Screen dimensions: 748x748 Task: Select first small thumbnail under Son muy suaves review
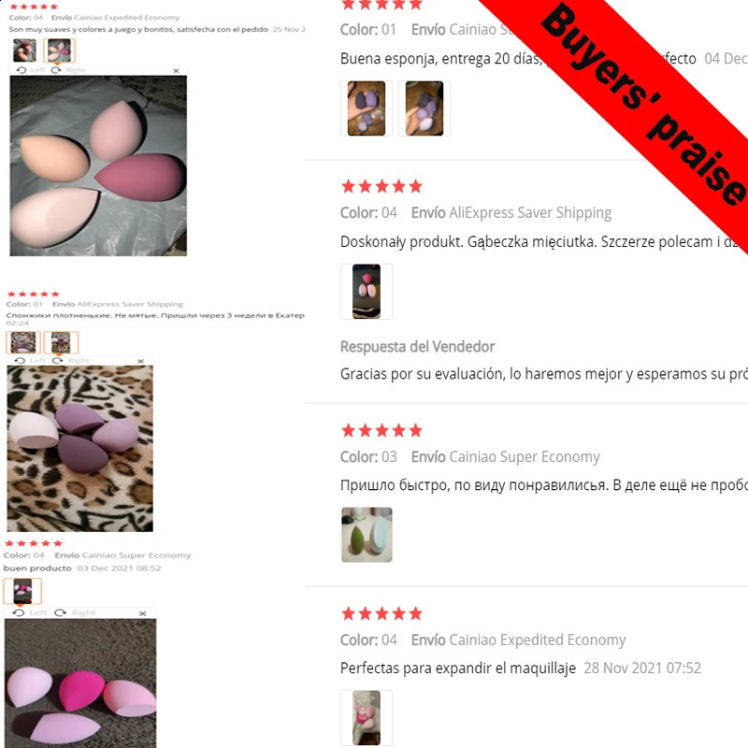24,50
